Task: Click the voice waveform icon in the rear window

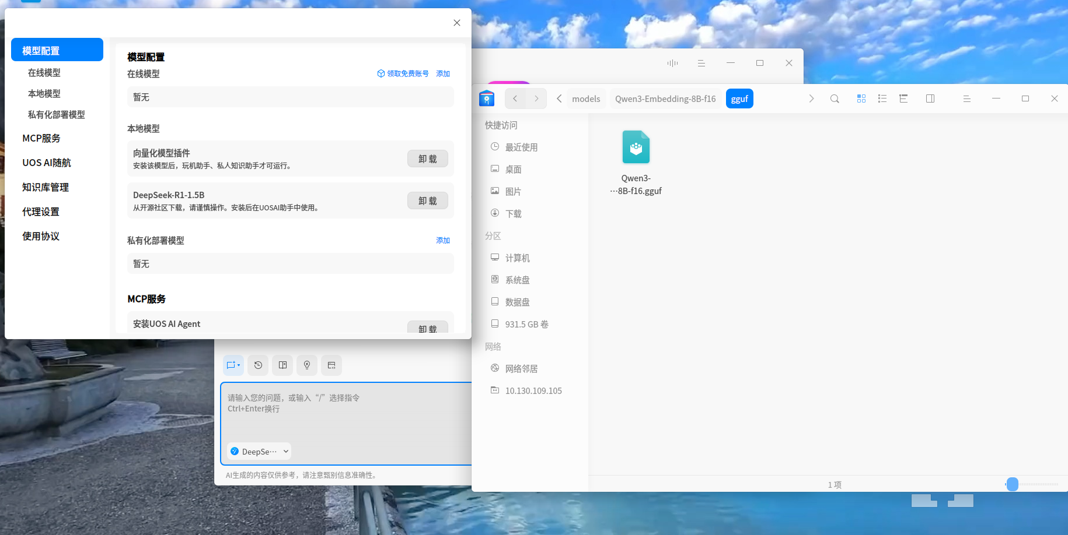Action: click(672, 63)
